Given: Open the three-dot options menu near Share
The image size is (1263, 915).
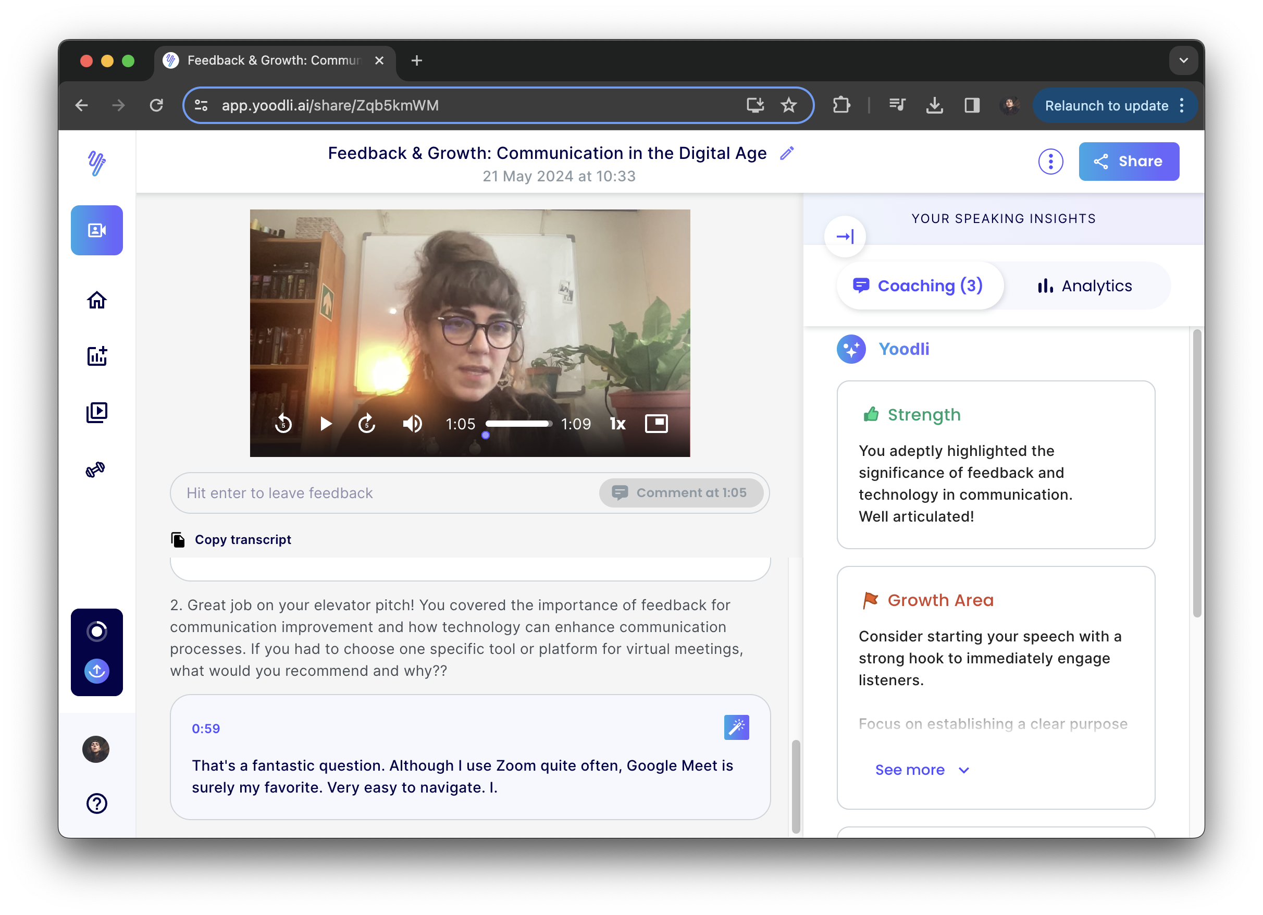Looking at the screenshot, I should (x=1050, y=162).
